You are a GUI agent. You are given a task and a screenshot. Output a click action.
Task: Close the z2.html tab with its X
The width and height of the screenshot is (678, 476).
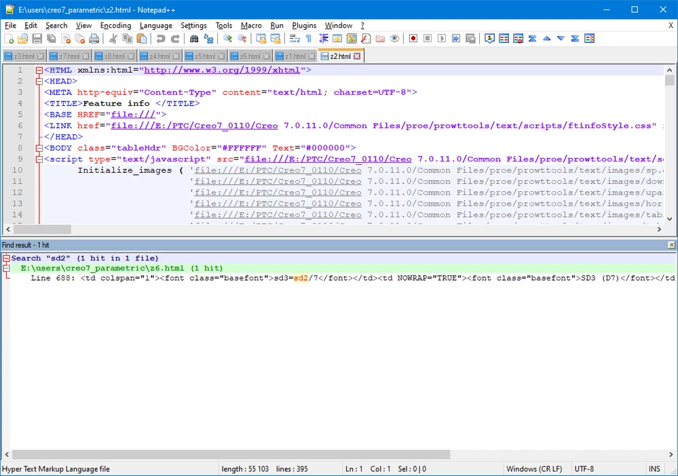point(357,56)
